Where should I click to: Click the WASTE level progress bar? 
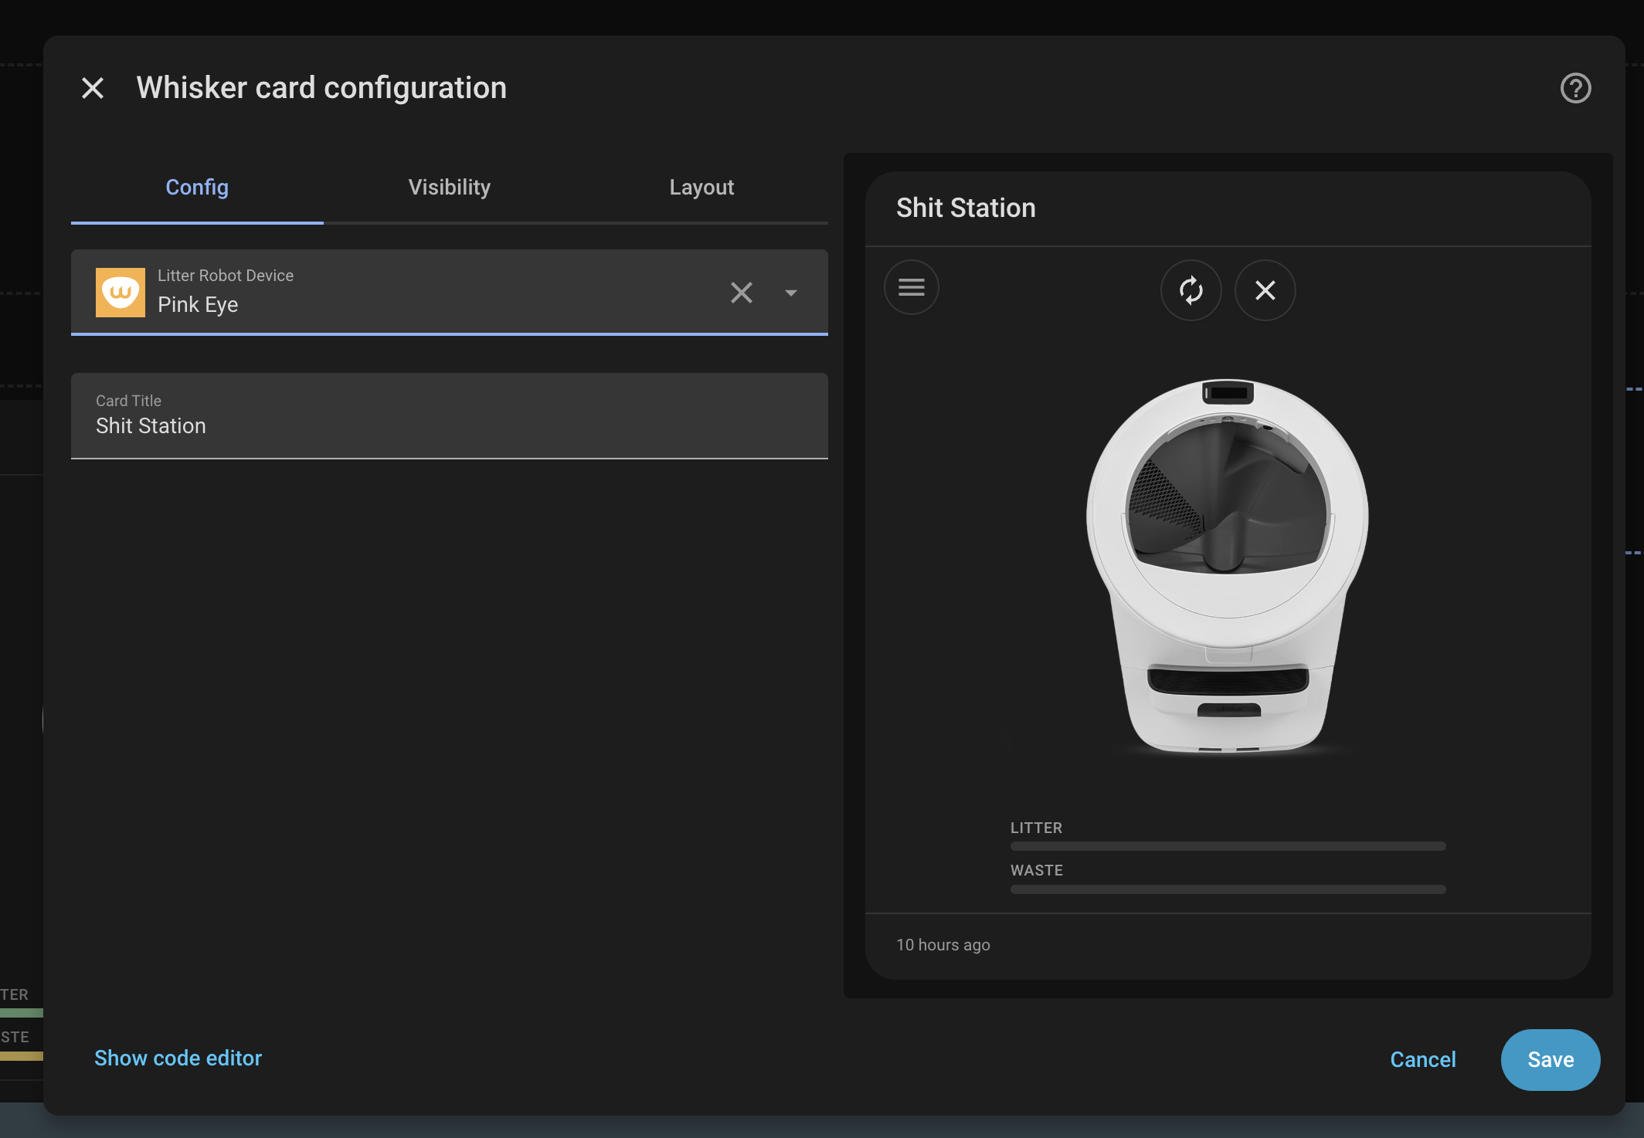(x=1228, y=889)
